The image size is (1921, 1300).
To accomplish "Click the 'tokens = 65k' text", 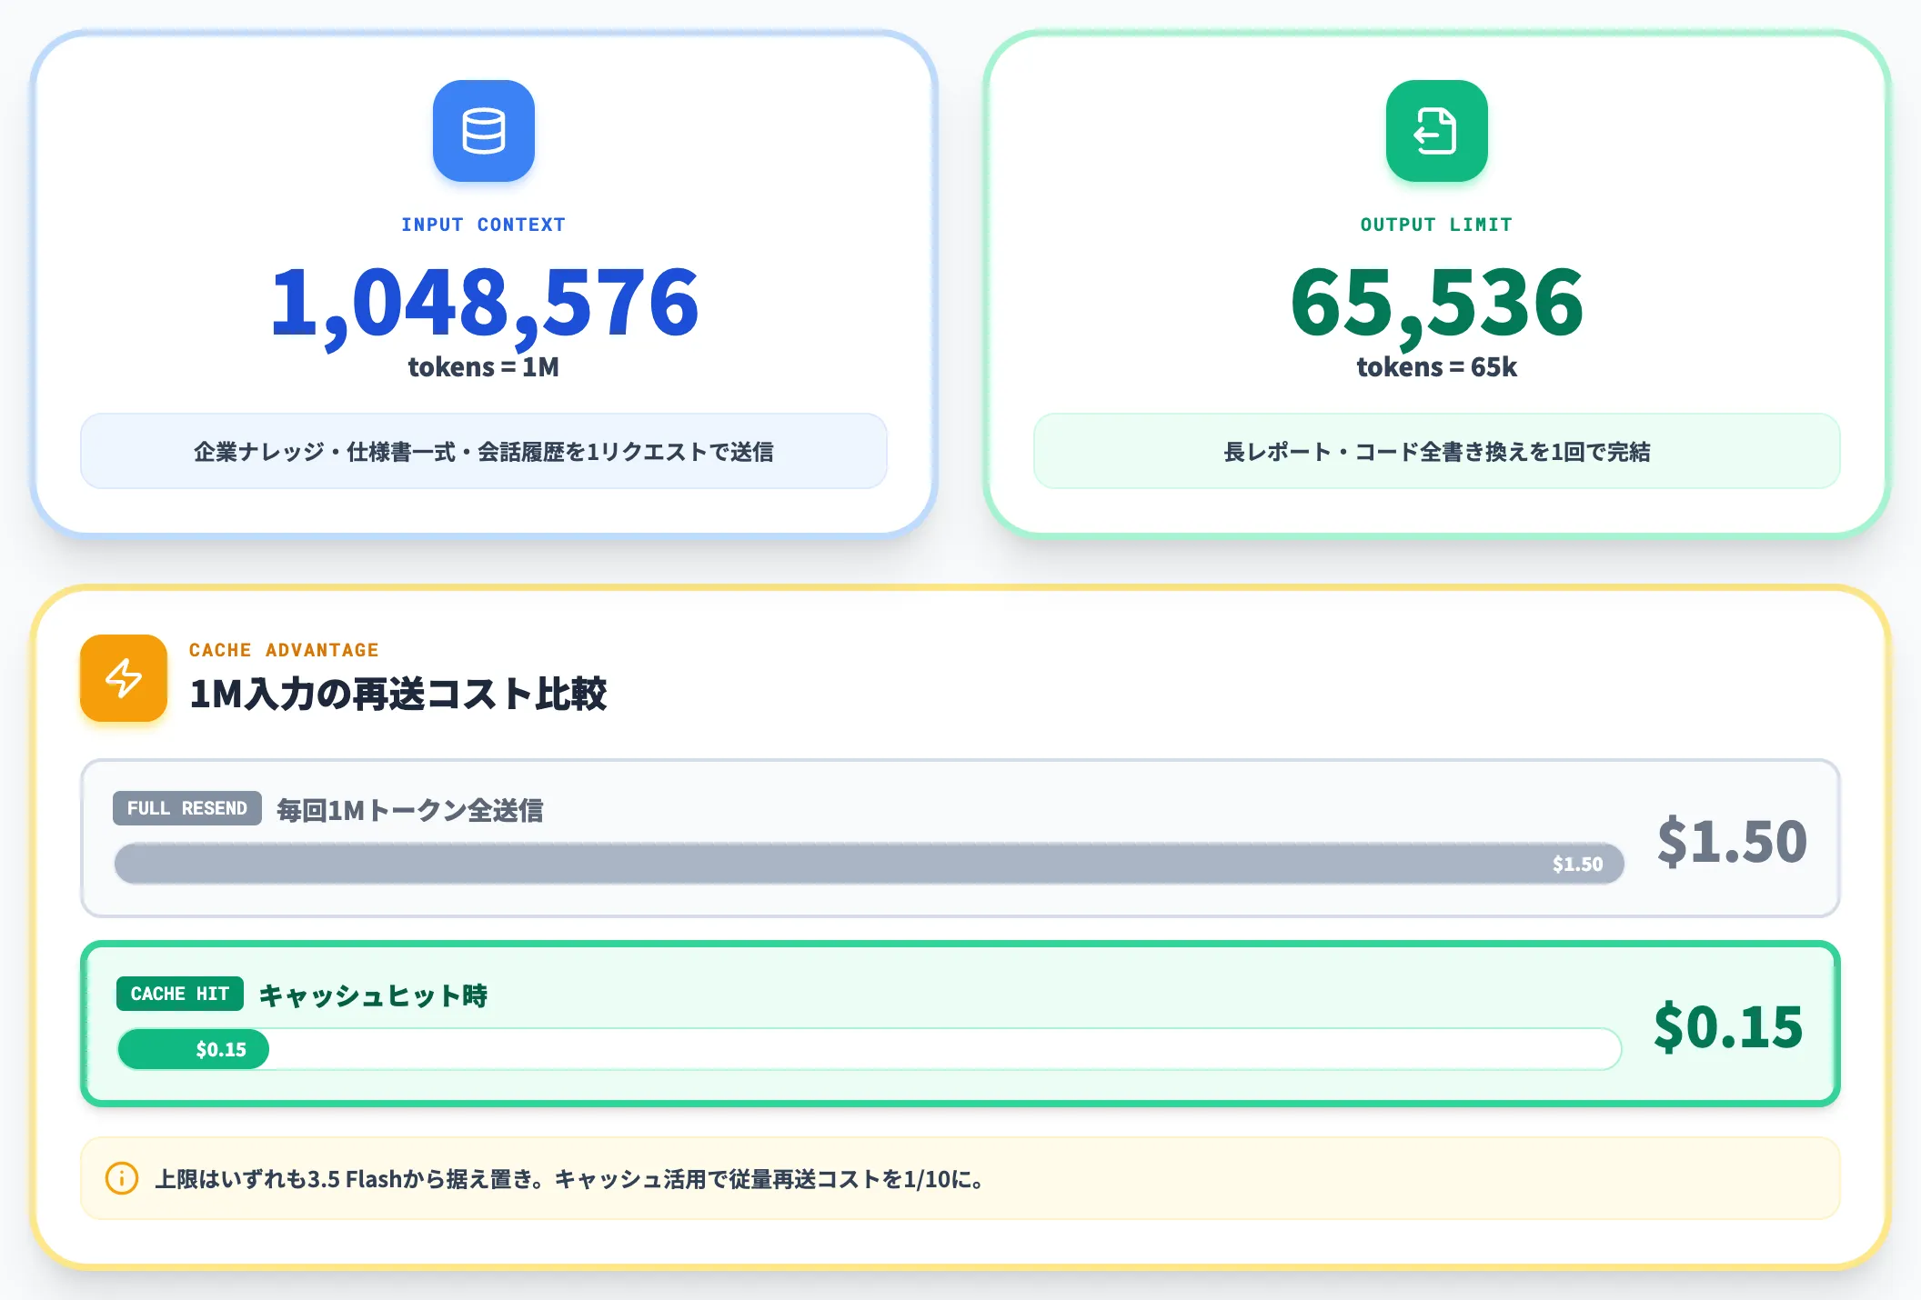I will pos(1437,367).
